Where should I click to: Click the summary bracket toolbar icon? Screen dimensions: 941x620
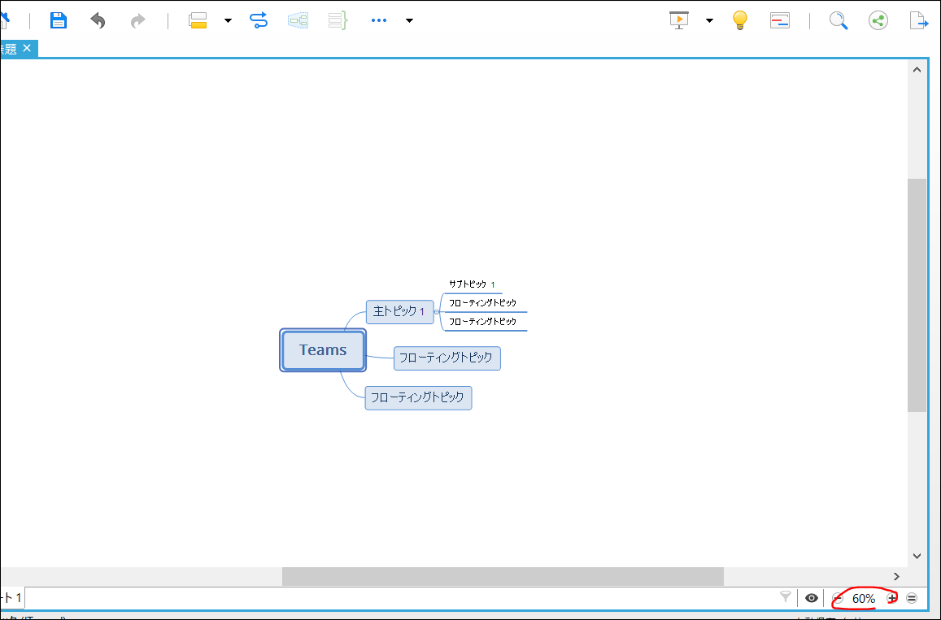point(338,20)
